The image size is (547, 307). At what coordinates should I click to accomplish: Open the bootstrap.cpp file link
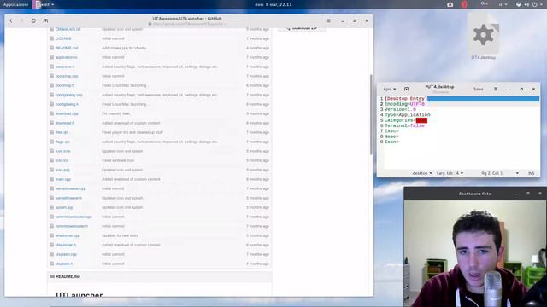coord(67,76)
